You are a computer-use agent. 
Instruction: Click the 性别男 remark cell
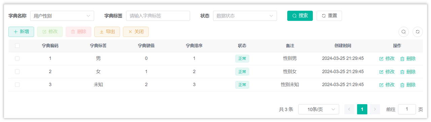tap(290, 58)
